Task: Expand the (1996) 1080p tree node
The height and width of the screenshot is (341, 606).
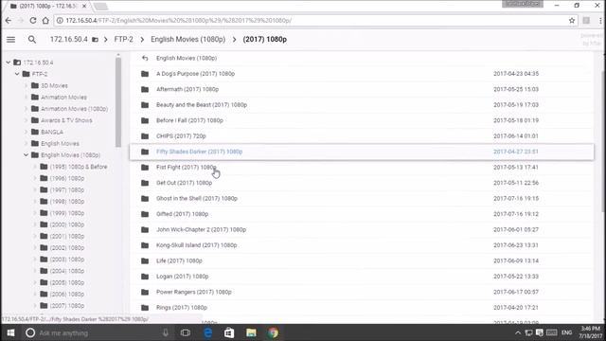Action: click(x=35, y=178)
